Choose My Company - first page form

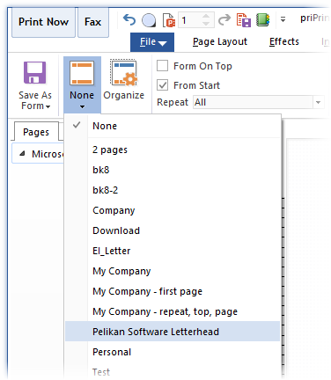[173, 291]
